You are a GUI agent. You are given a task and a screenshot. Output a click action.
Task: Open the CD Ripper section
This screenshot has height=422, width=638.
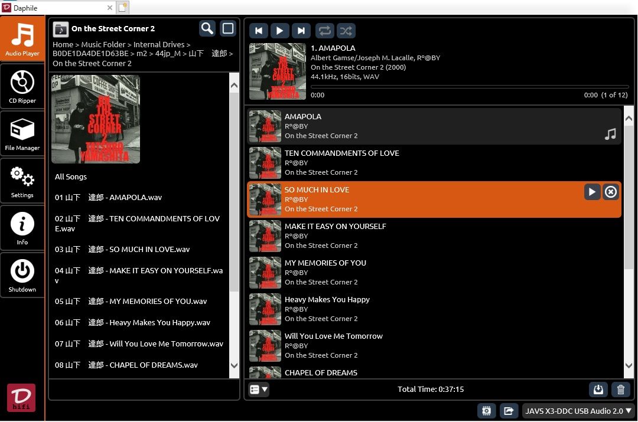tap(22, 86)
